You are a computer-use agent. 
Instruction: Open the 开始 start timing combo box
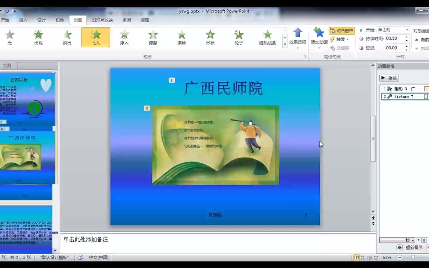coord(393,30)
